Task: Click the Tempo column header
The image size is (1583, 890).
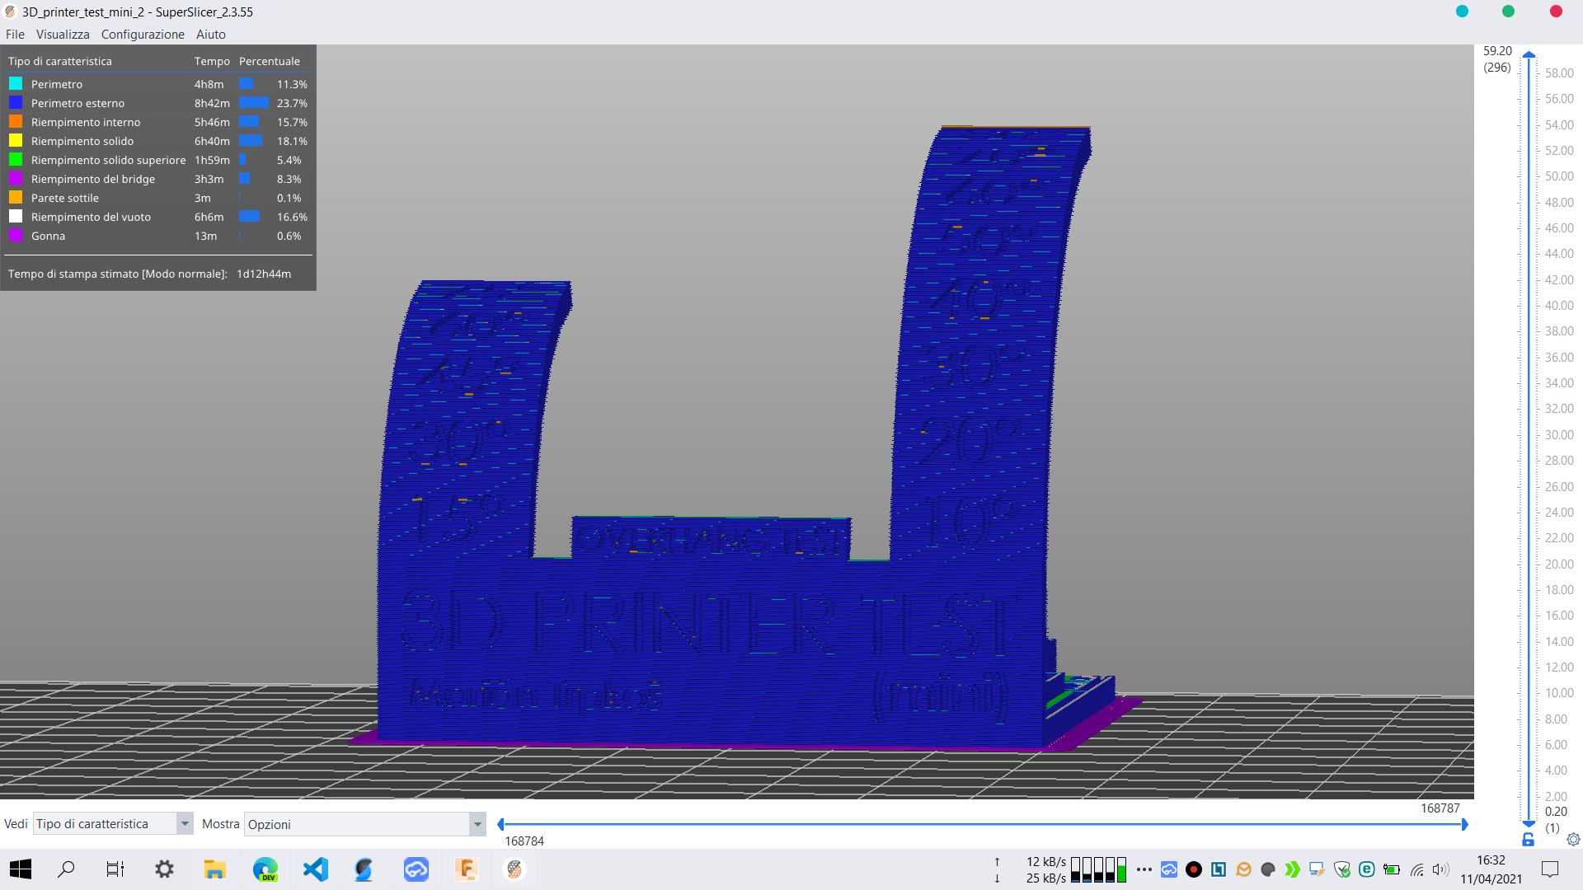Action: [212, 61]
